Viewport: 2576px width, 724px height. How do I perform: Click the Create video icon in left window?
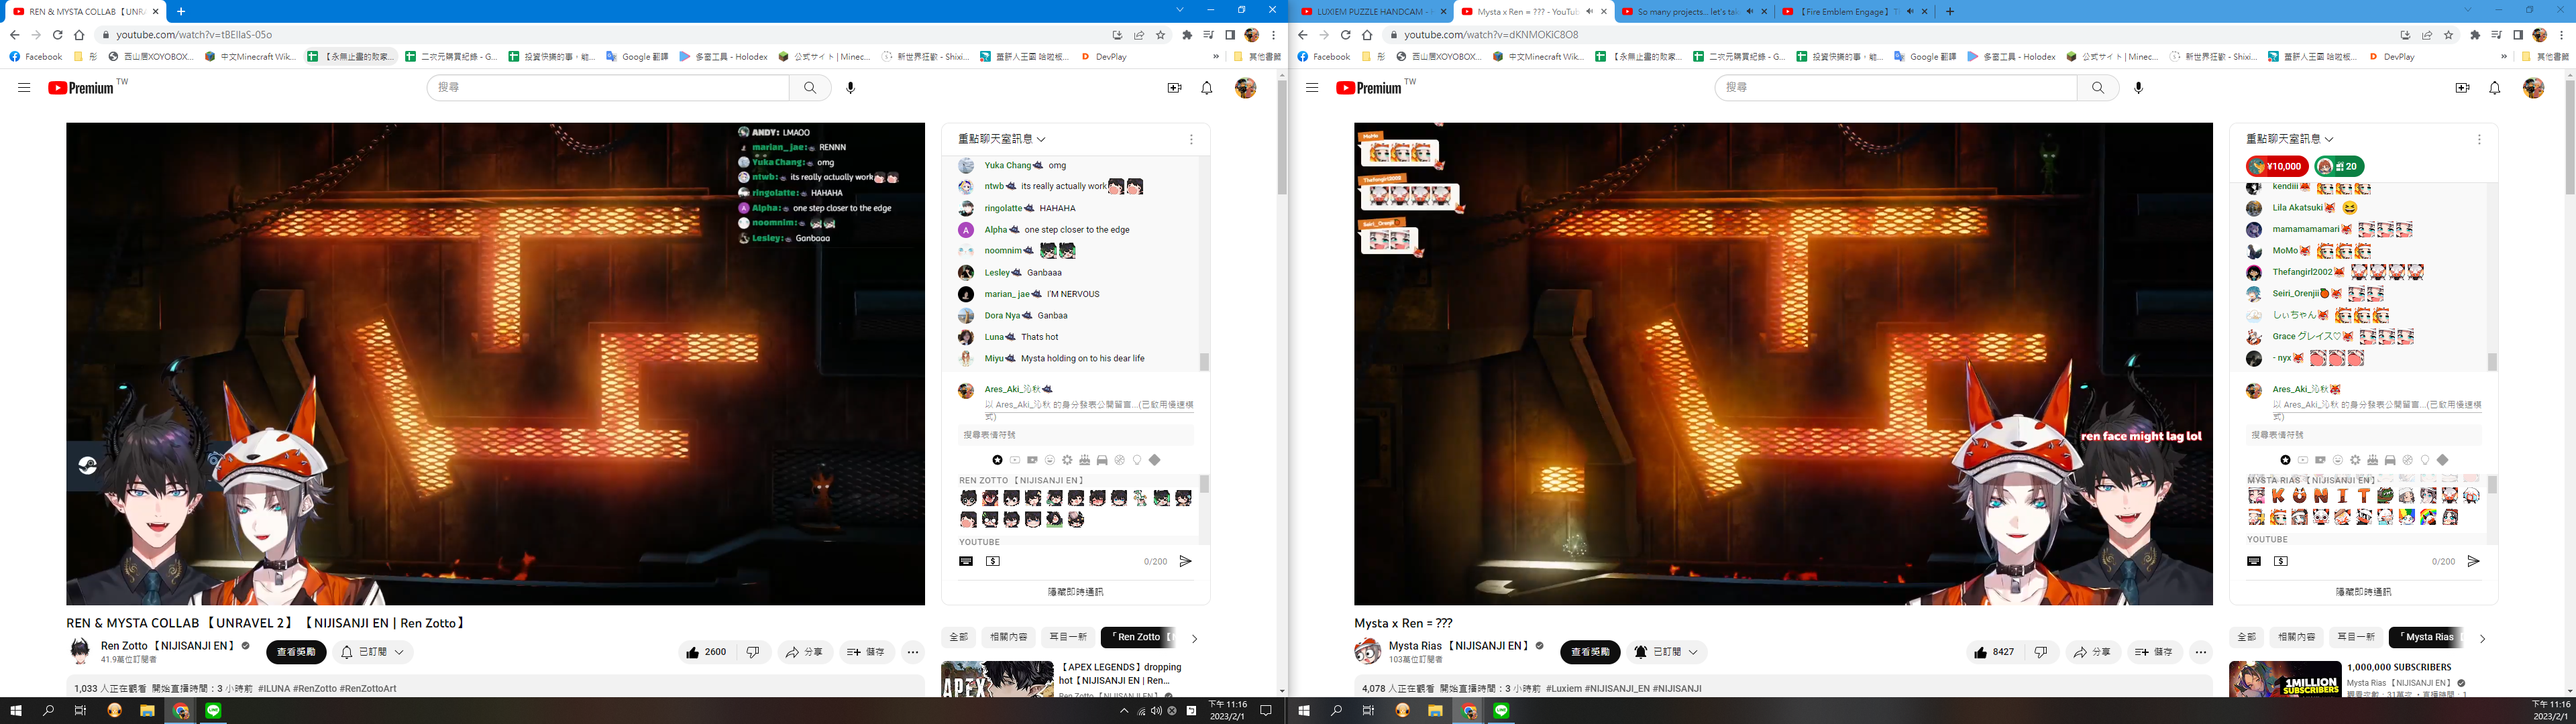[x=1174, y=88]
